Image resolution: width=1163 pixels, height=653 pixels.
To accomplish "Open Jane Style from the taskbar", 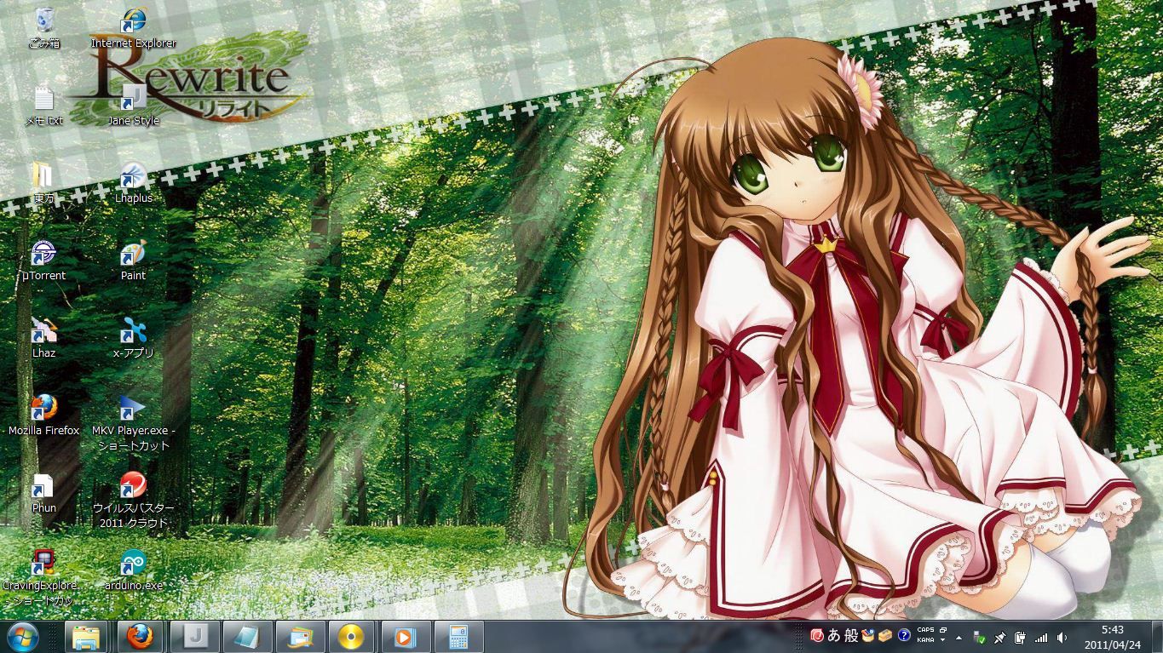I will tap(195, 637).
